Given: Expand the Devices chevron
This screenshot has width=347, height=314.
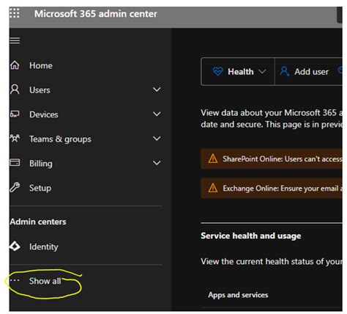Looking at the screenshot, I should (157, 114).
